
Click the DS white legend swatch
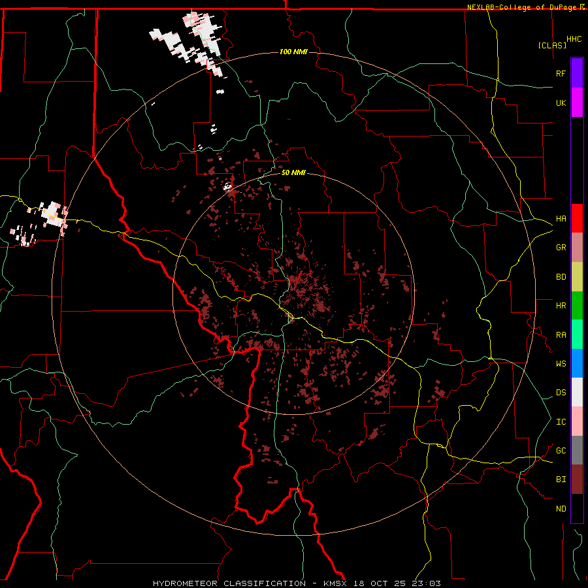point(577,392)
